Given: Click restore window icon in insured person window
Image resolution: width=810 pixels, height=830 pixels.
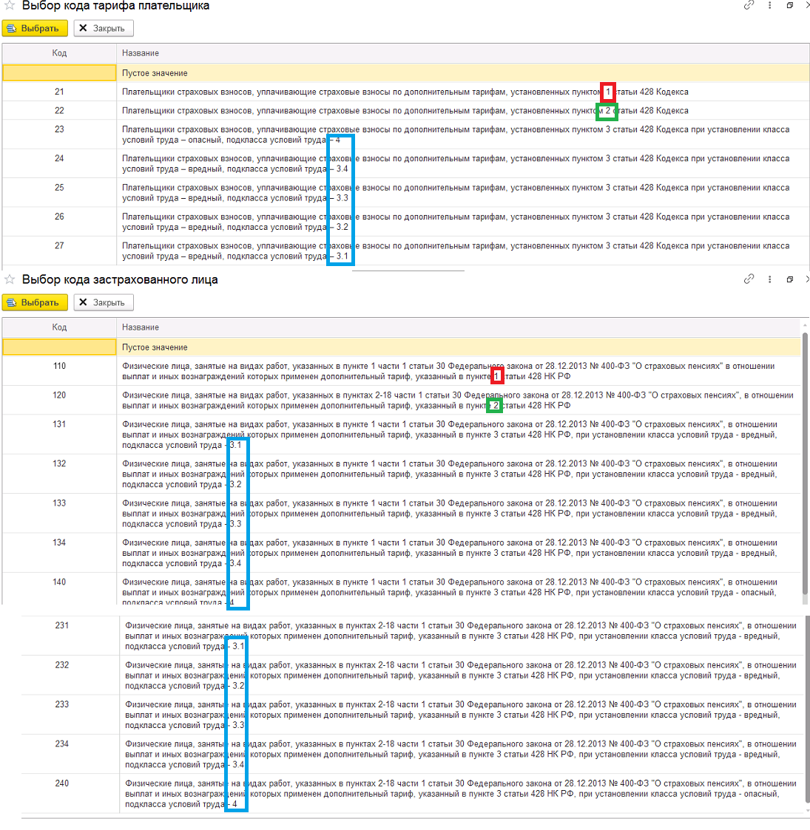Looking at the screenshot, I should 789,279.
